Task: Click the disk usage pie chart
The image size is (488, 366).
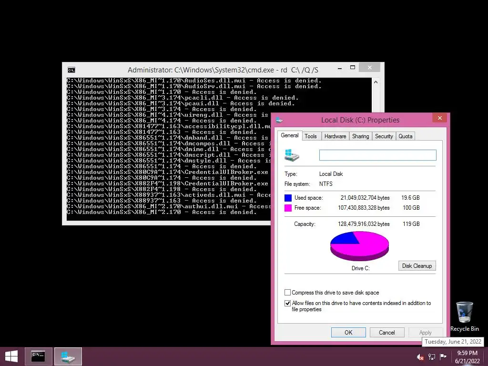Action: pyautogui.click(x=359, y=246)
